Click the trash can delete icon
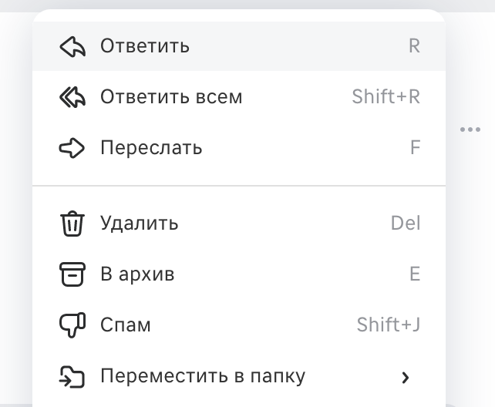Image resolution: width=495 pixels, height=407 pixels. coord(72,224)
